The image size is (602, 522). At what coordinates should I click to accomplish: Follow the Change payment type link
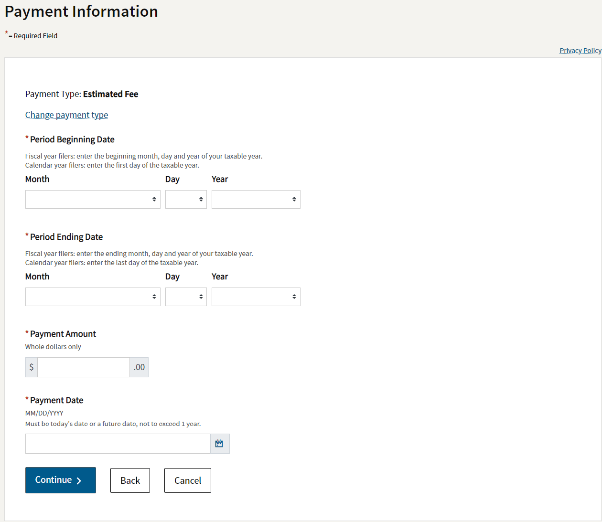(x=66, y=115)
